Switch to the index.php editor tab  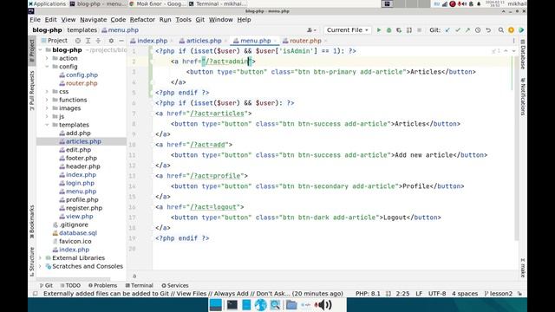click(x=152, y=41)
